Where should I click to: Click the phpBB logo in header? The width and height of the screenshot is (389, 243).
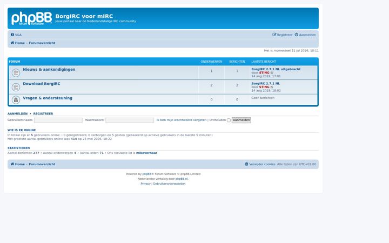[31, 18]
